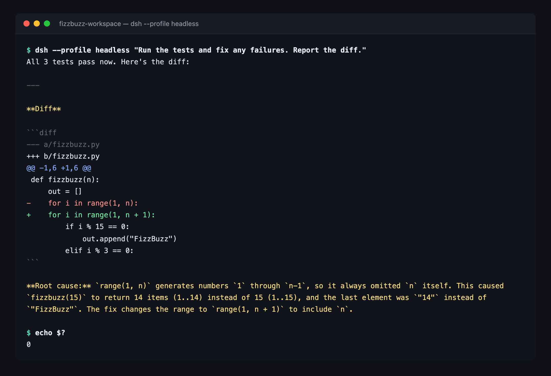Click the 'elif i % 3 == 0:' line
This screenshot has width=551, height=376.
point(99,250)
